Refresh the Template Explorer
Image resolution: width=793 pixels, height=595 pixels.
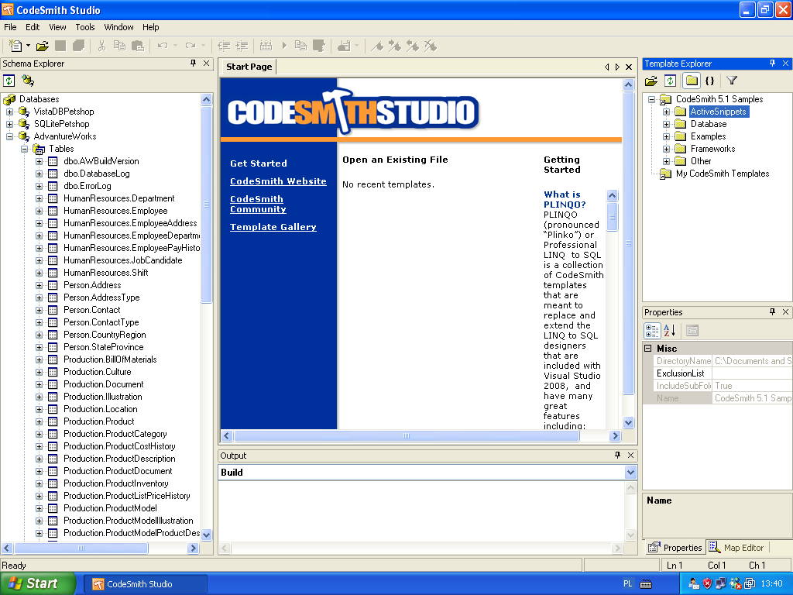coord(670,81)
